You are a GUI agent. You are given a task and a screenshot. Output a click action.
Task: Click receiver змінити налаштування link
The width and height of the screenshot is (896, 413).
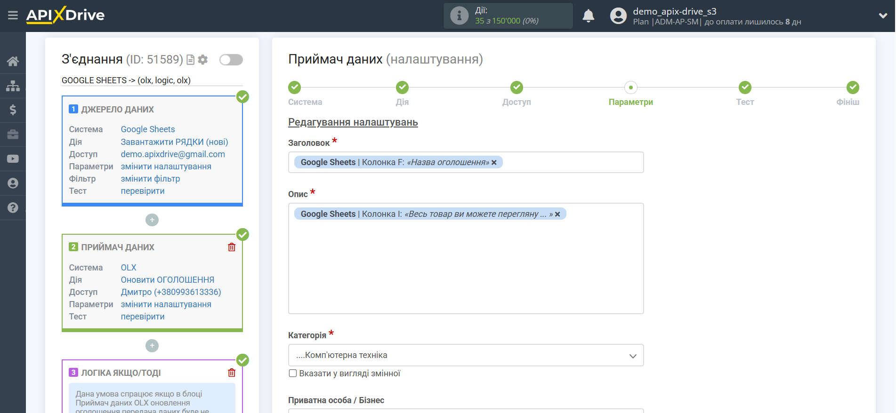pyautogui.click(x=166, y=304)
